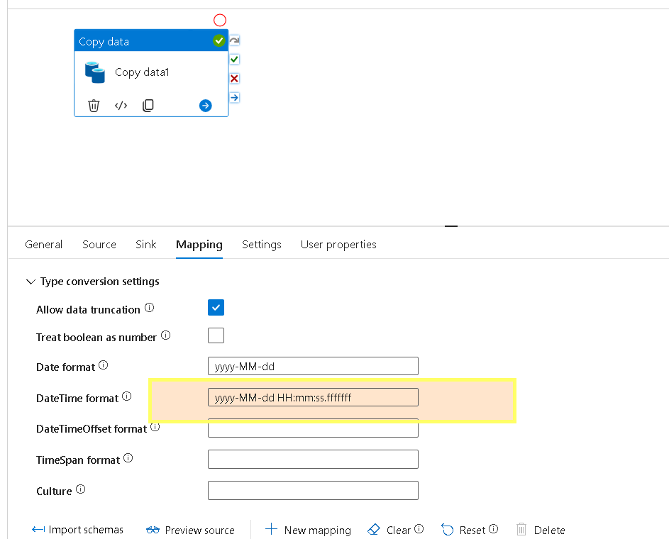Image resolution: width=669 pixels, height=539 pixels.
Task: Show info tooltip for DateTime format
Action: click(127, 396)
